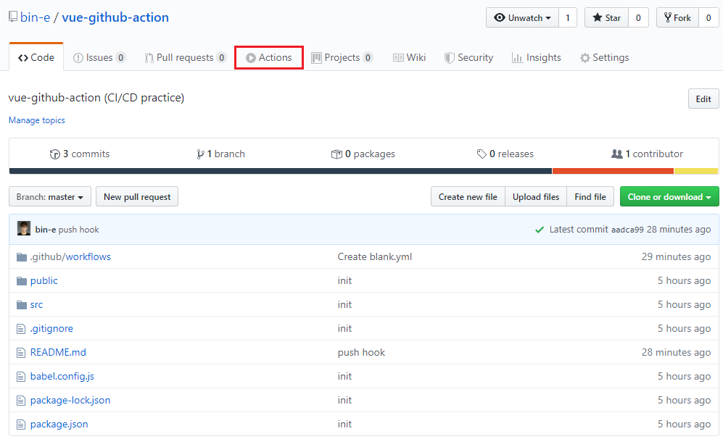
Task: Open the .github/workflows folder
Action: (70, 257)
